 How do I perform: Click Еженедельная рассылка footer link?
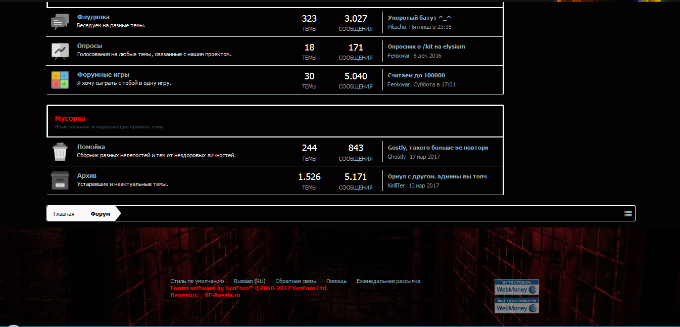(388, 281)
